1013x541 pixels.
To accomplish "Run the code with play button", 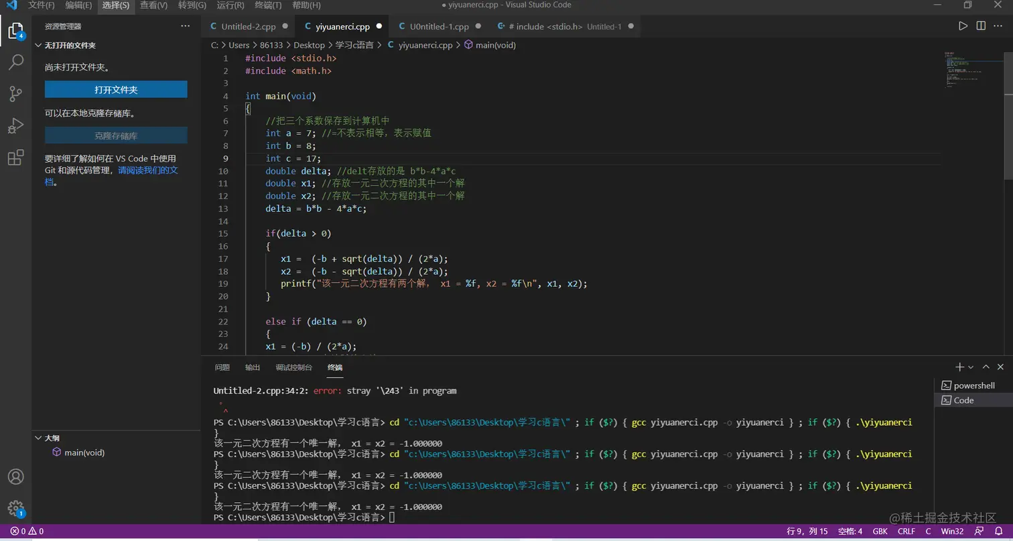I will pos(963,26).
